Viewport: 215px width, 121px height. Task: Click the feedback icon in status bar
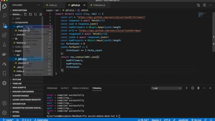(205, 120)
